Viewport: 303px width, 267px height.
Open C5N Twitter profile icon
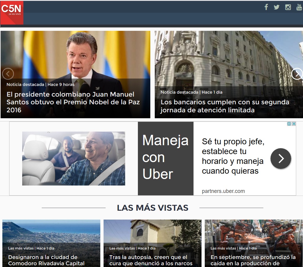[277, 7]
